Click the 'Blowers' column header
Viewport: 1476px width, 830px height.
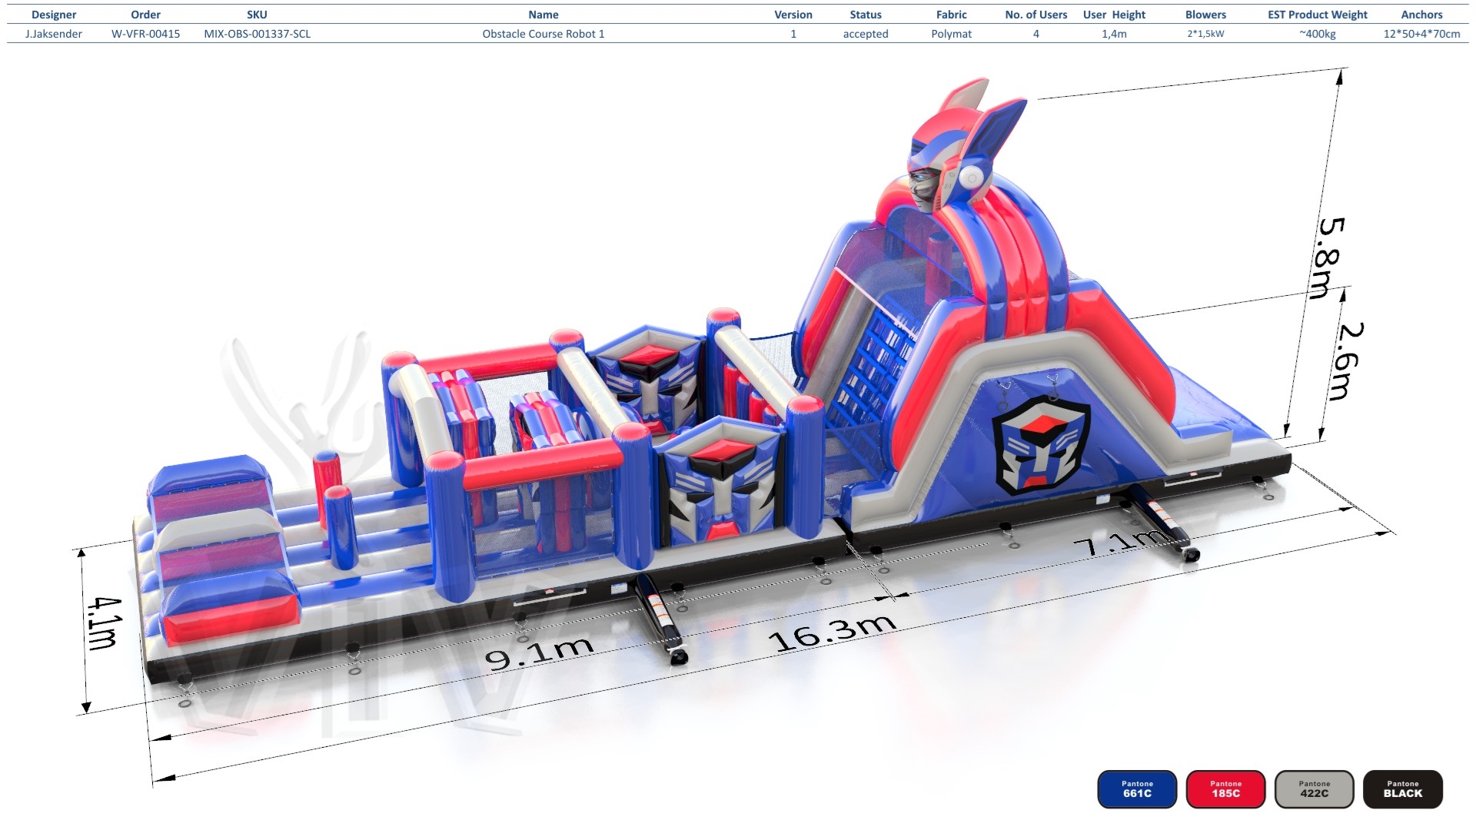[x=1205, y=15]
